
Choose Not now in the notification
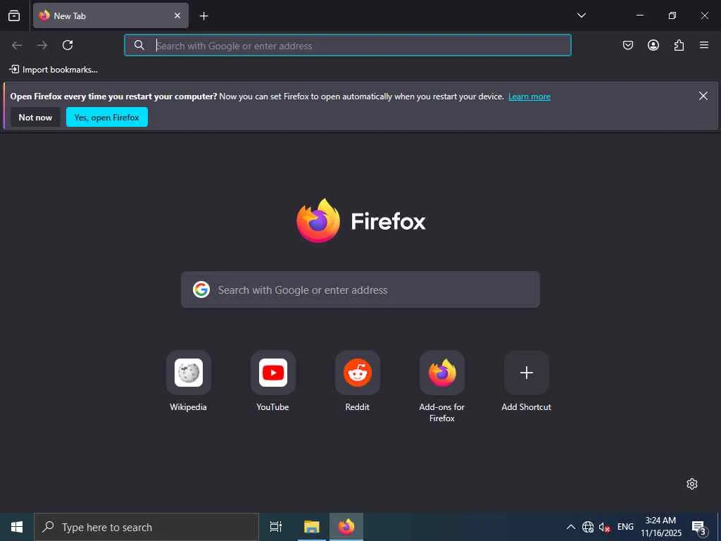point(35,118)
